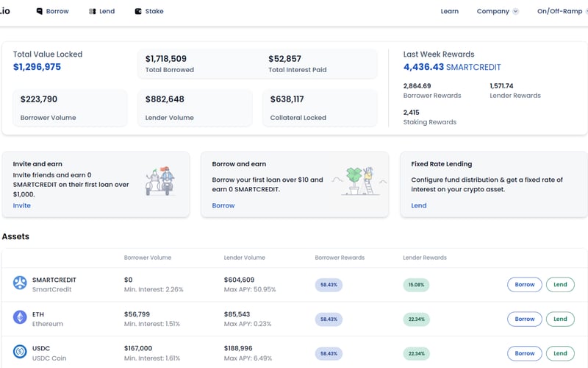Select the Total Value Locked amount $1,296,975

37,67
